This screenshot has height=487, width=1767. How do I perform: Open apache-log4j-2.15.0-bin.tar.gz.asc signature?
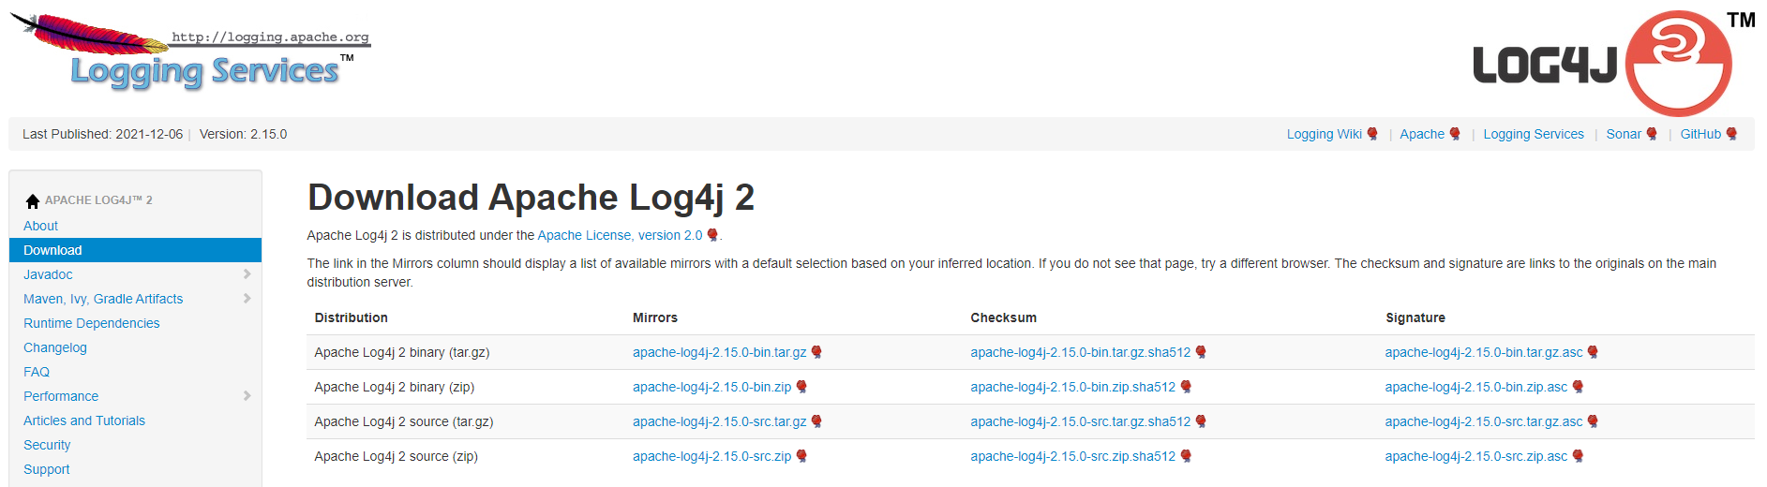tap(1483, 352)
